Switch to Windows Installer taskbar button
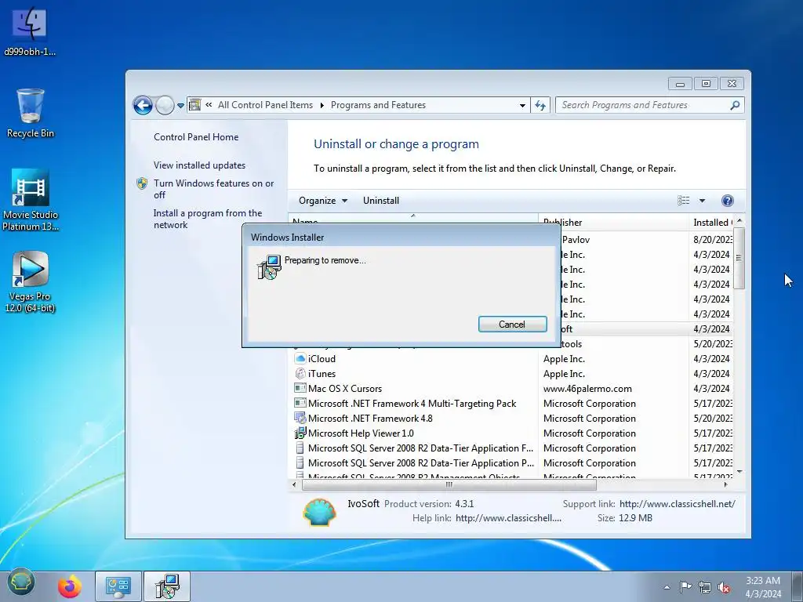The height and width of the screenshot is (602, 803). click(x=167, y=586)
